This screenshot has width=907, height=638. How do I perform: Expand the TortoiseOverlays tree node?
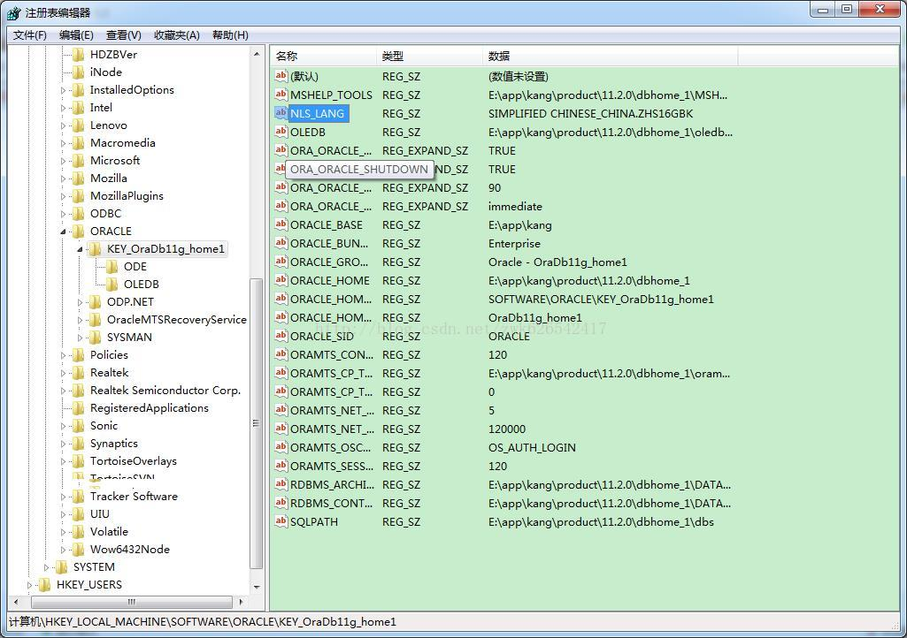tap(63, 461)
